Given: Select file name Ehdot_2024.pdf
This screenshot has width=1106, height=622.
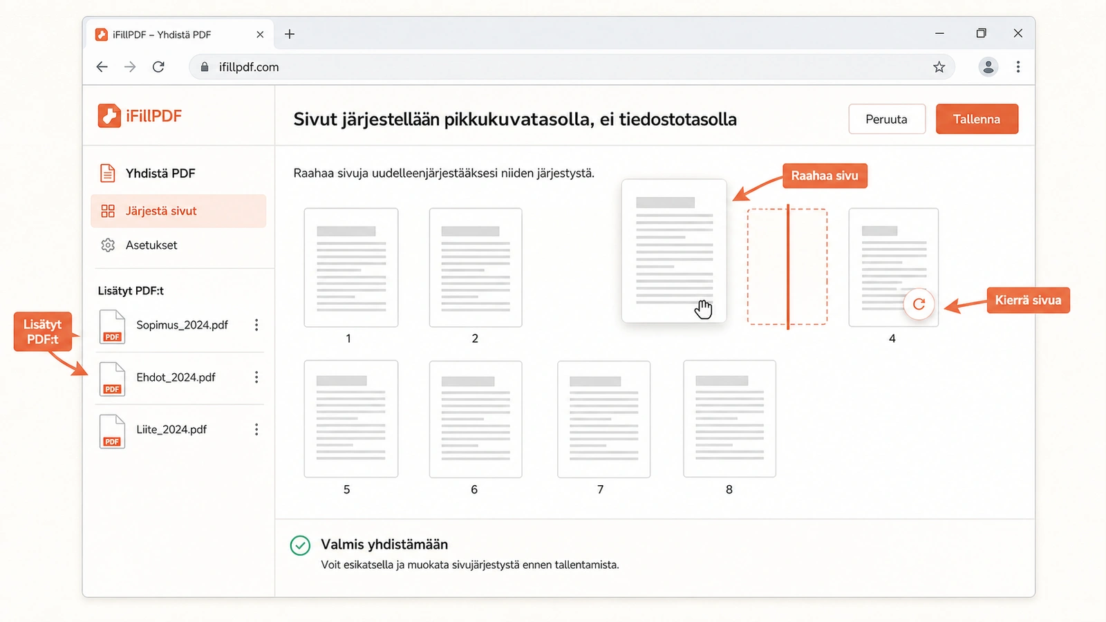Looking at the screenshot, I should (176, 377).
